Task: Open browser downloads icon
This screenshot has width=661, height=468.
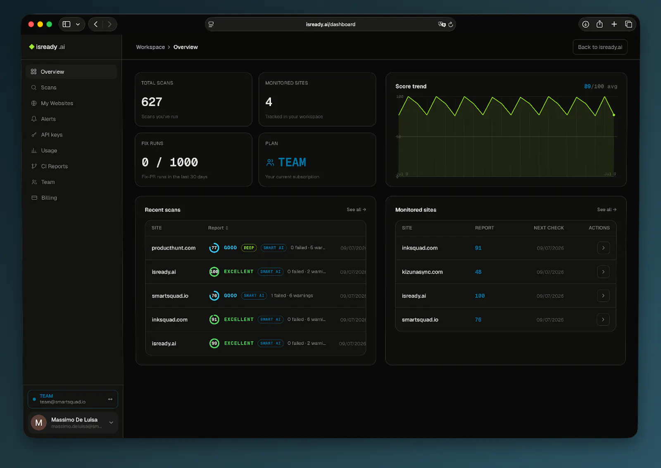Action: [585, 24]
